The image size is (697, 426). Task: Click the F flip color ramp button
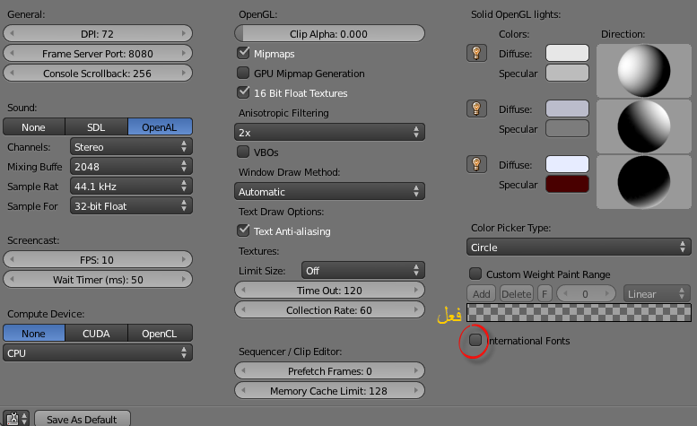tap(545, 293)
